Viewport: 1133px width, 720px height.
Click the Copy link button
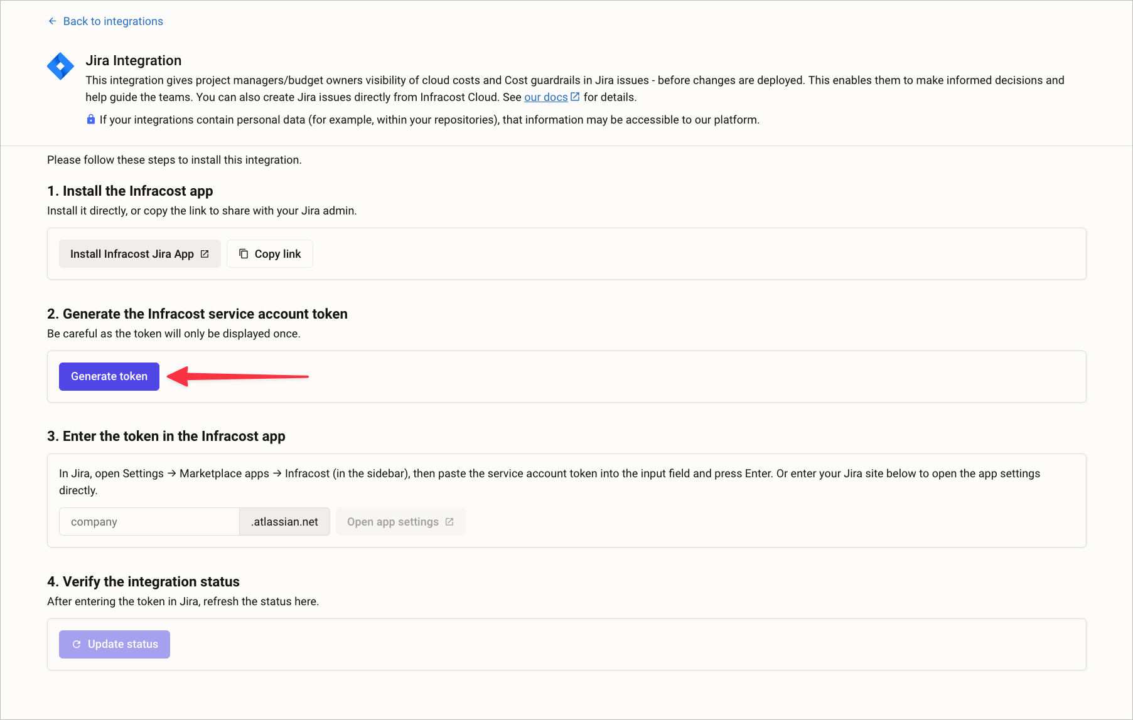270,254
